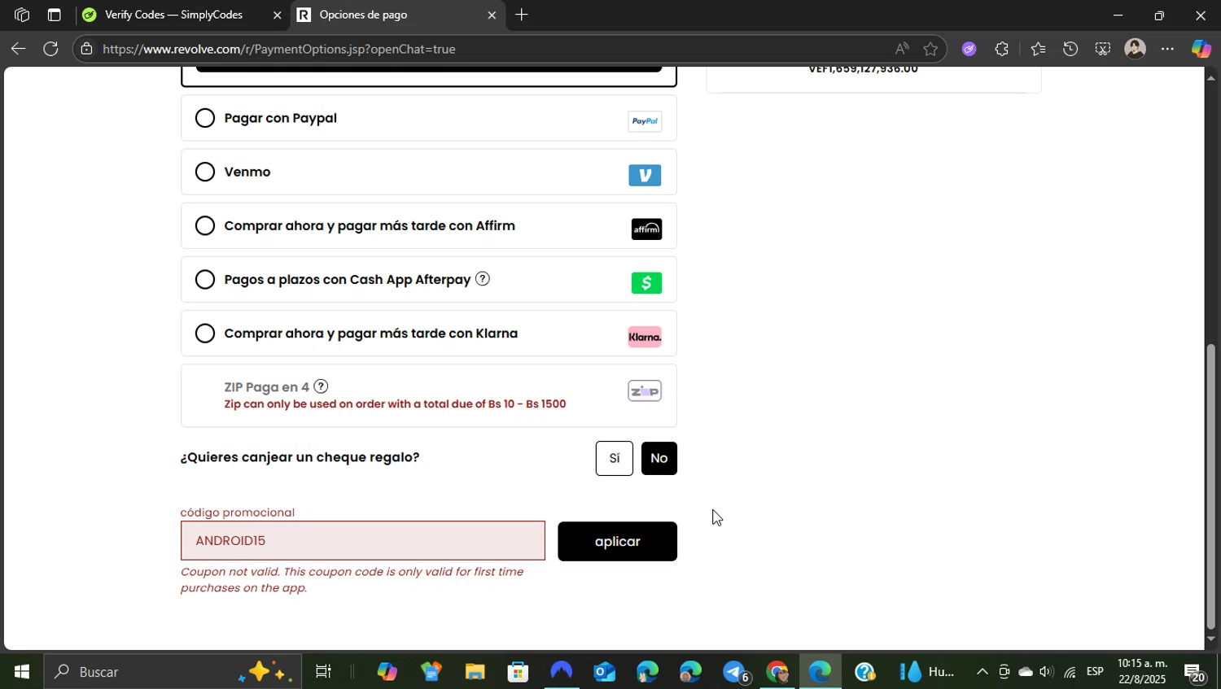
Task: Open the Windows Start menu
Action: point(22,672)
